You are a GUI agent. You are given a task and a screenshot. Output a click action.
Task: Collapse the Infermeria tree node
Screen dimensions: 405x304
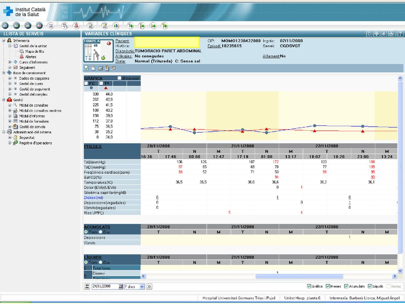tap(4, 41)
